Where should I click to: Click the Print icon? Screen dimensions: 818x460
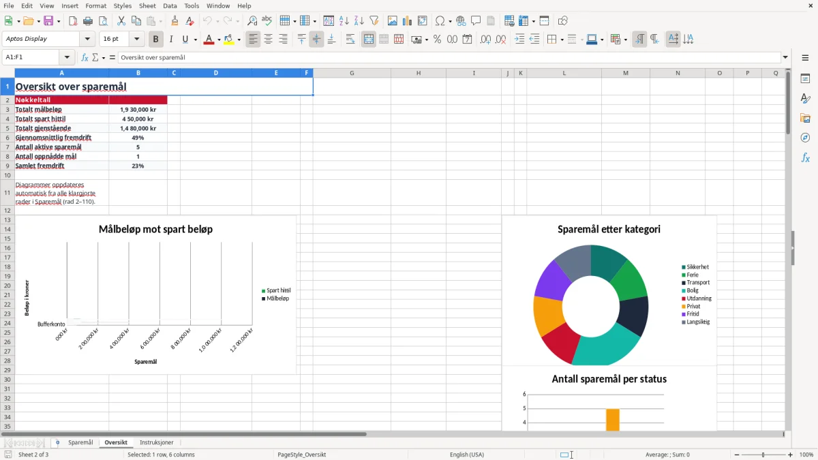click(x=88, y=21)
